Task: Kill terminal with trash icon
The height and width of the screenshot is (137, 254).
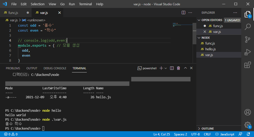Action: point(178,68)
